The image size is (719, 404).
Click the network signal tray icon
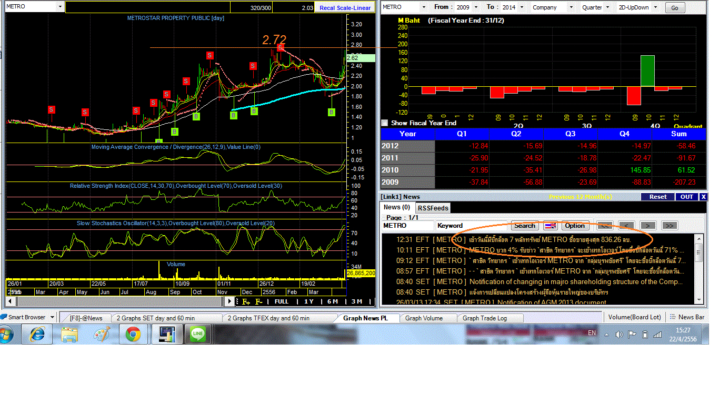click(x=657, y=335)
